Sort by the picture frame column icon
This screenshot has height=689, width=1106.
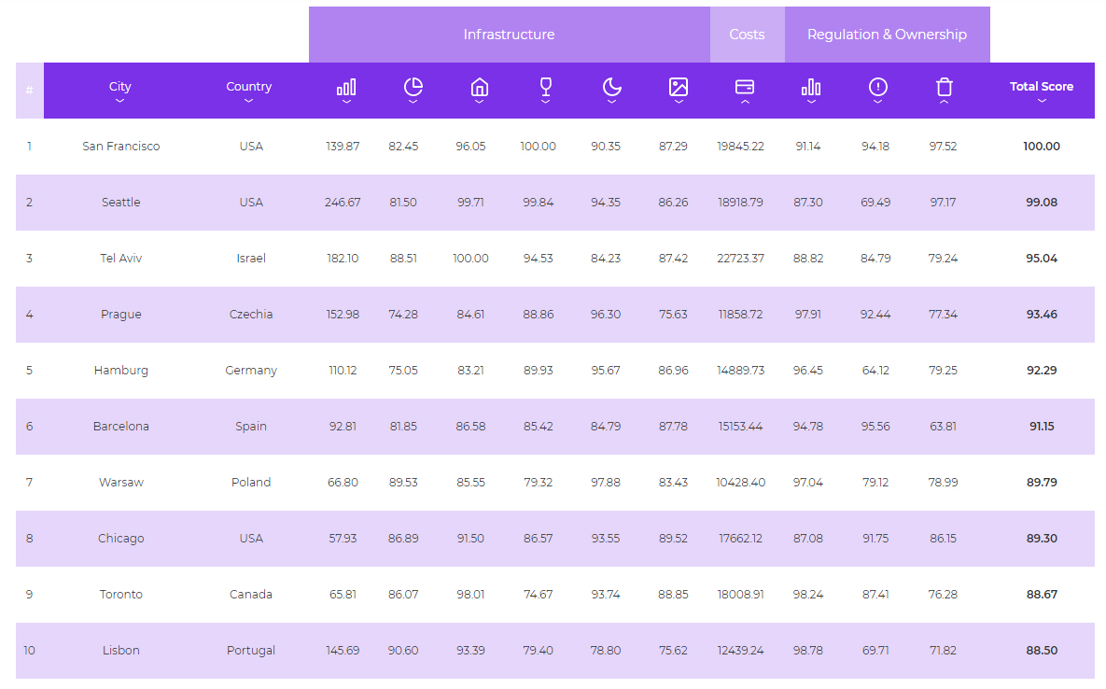[x=679, y=88]
